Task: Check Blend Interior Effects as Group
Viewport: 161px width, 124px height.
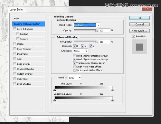Action: (x=74, y=56)
